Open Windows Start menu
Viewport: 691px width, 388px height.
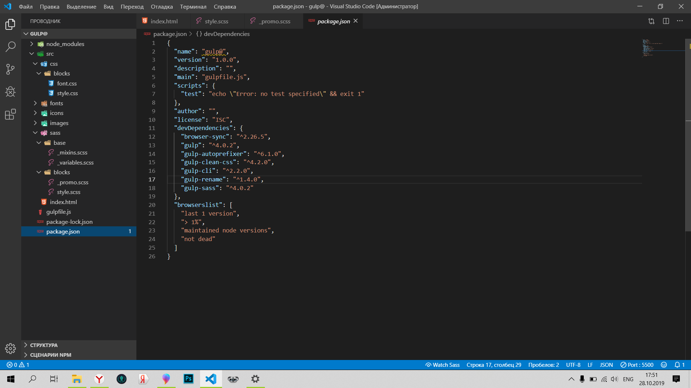[11, 379]
